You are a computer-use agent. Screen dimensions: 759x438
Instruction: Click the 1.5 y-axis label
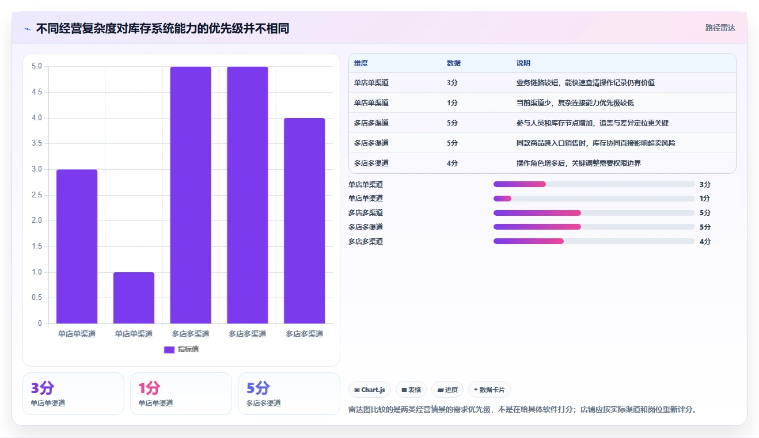[x=36, y=246]
